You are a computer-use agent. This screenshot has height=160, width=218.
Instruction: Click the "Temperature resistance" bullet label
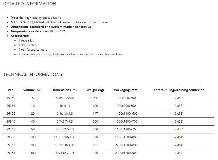click(29, 31)
